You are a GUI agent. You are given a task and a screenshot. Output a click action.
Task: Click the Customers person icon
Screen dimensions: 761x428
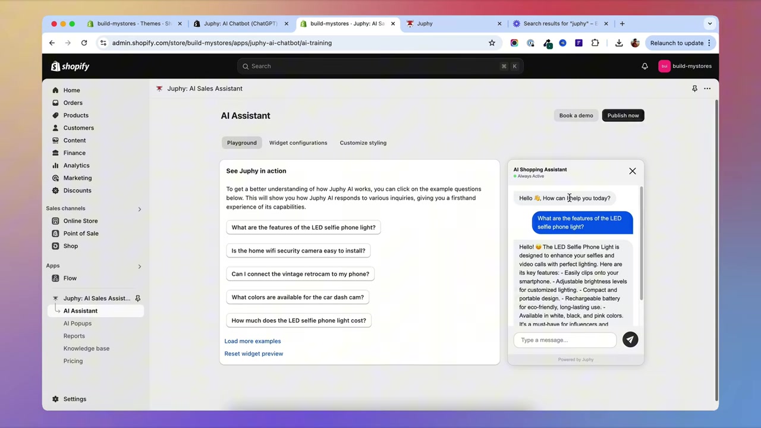[55, 128]
